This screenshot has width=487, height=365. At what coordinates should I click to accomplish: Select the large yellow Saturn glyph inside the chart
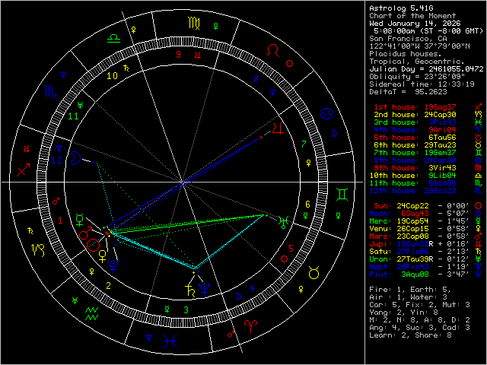[189, 290]
